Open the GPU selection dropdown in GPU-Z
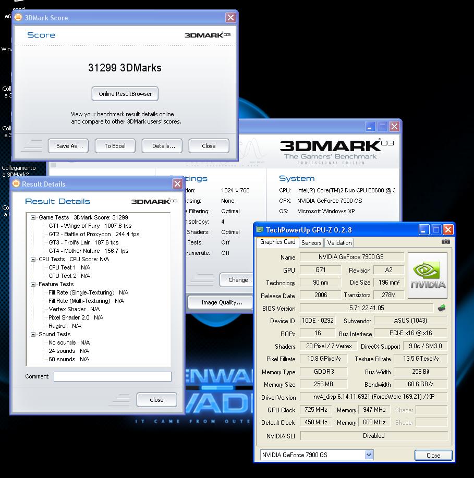 coord(369,455)
